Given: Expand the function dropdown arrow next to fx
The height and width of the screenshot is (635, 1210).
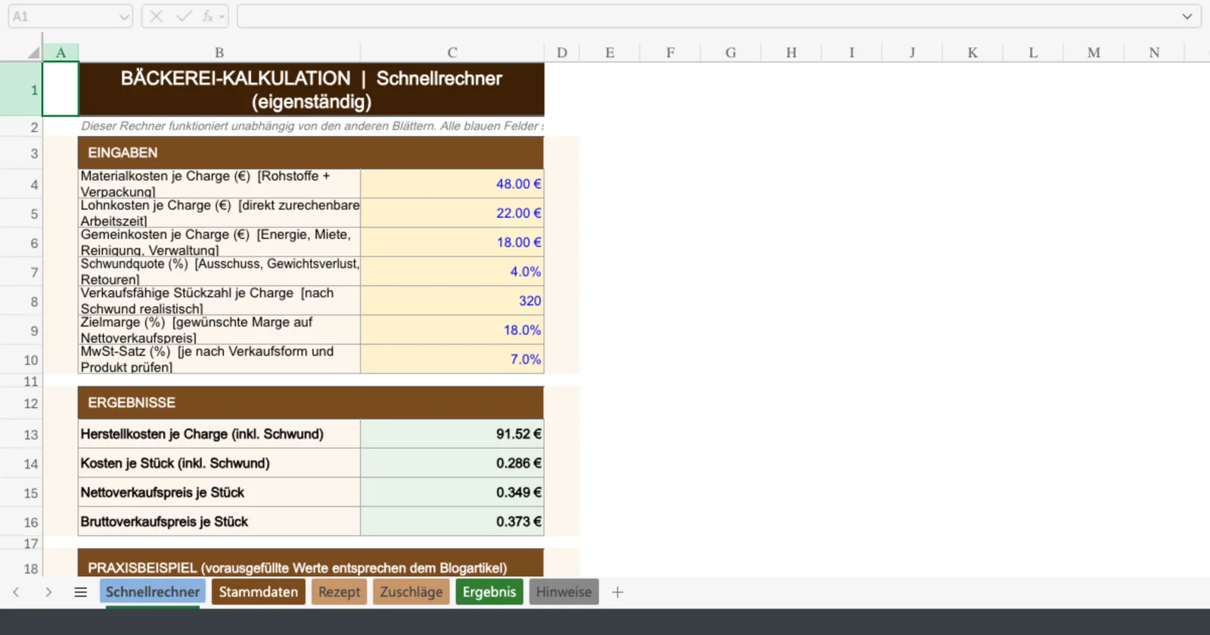Looking at the screenshot, I should 222,16.
